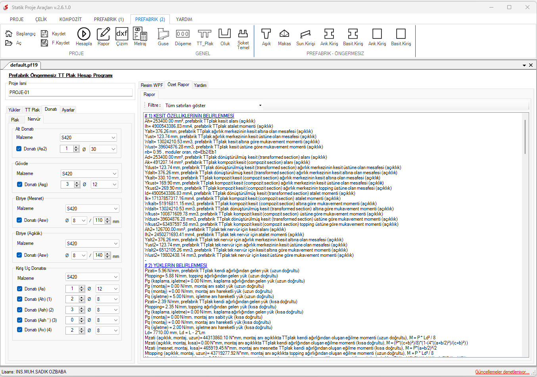Click the F.Kaydet save-as icon

(x=44, y=43)
